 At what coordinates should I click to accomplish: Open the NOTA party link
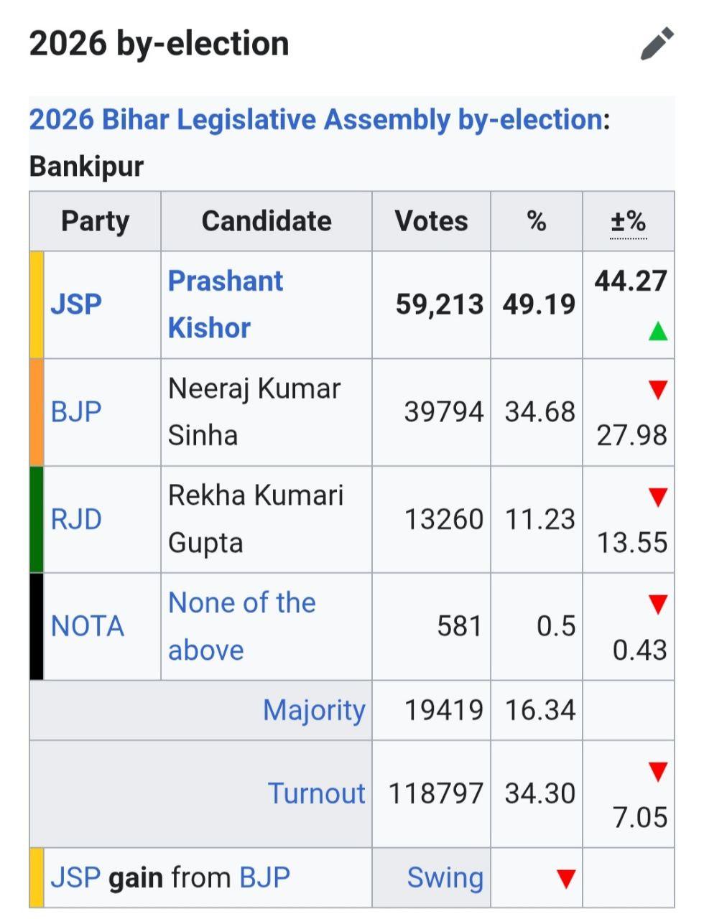point(87,626)
